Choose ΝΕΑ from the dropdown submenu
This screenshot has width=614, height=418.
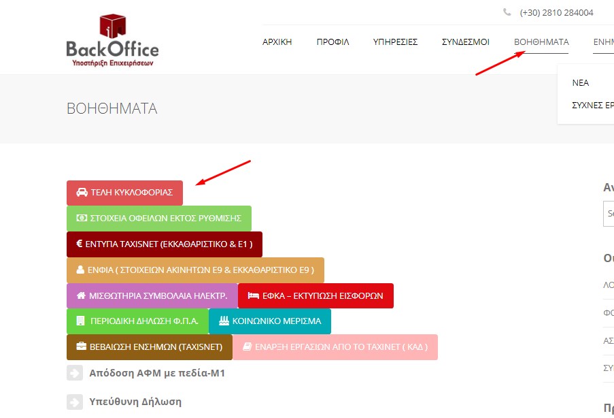coord(581,83)
